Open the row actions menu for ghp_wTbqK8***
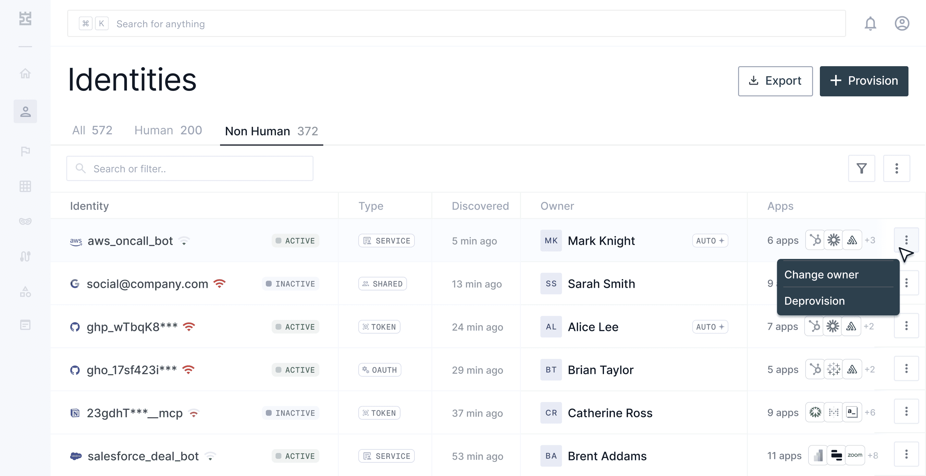Image resolution: width=926 pixels, height=476 pixels. coord(906,326)
